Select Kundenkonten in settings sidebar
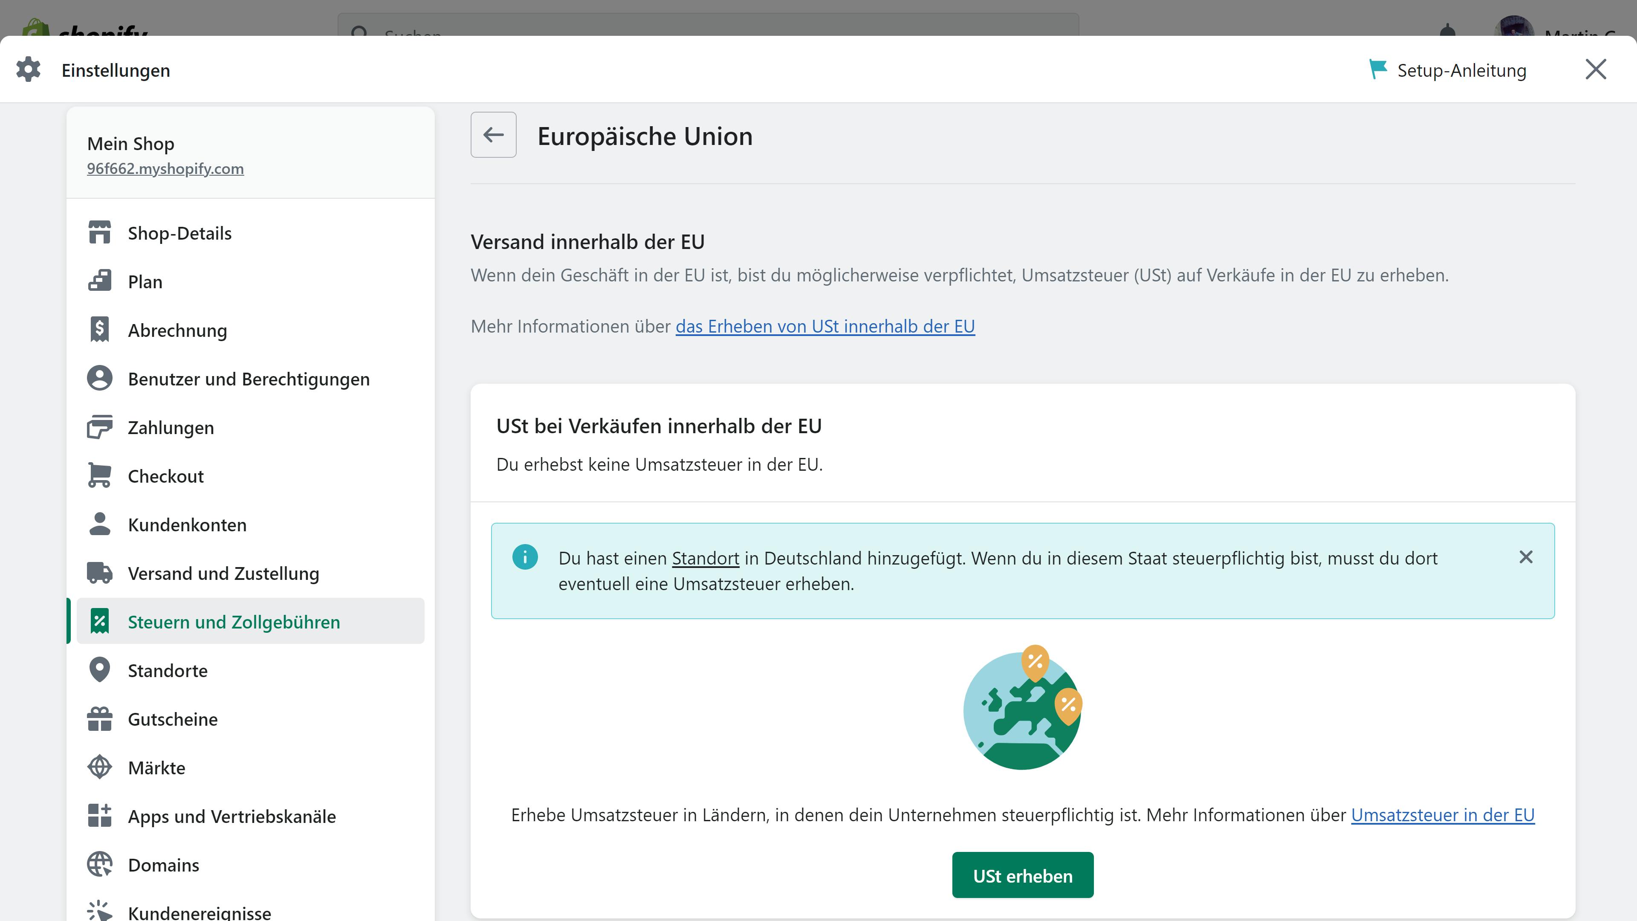This screenshot has width=1637, height=921. click(187, 524)
